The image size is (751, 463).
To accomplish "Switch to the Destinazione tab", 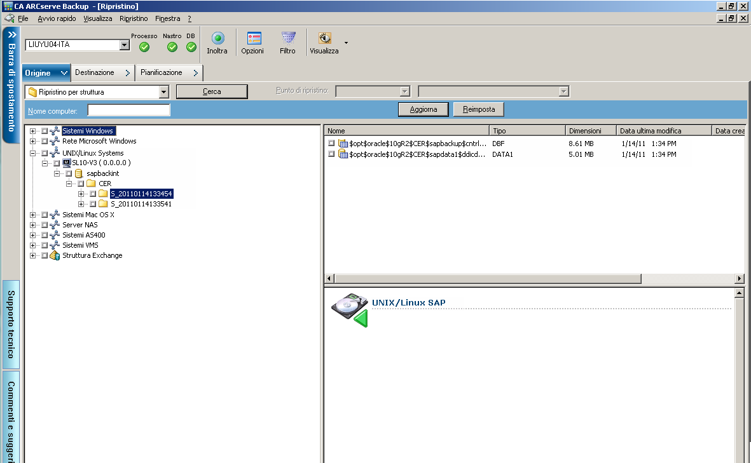I will coord(103,72).
